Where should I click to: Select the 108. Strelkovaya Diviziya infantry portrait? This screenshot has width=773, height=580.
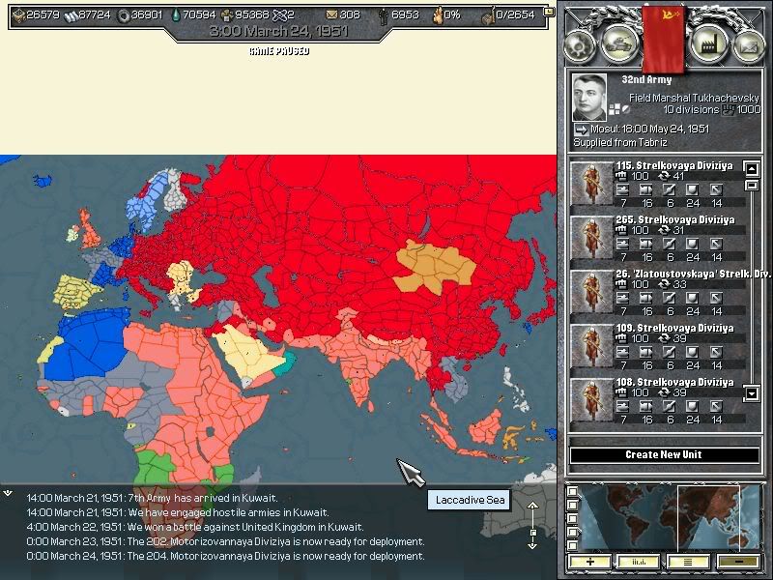pos(591,400)
